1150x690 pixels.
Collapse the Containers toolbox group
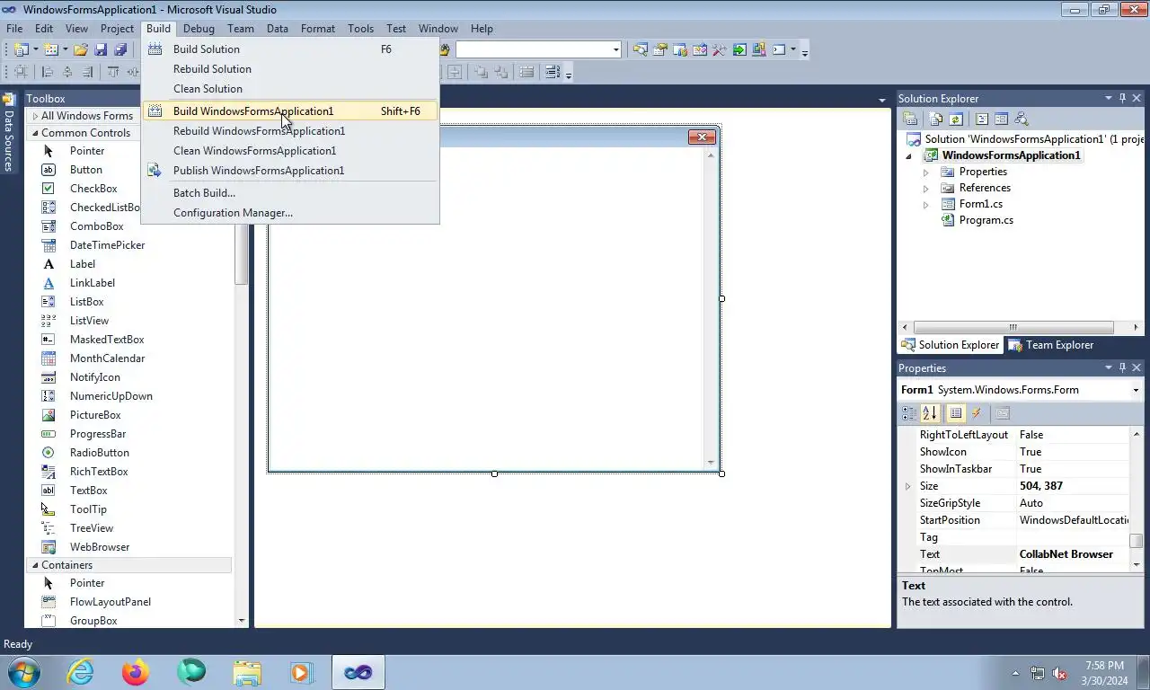tap(35, 565)
